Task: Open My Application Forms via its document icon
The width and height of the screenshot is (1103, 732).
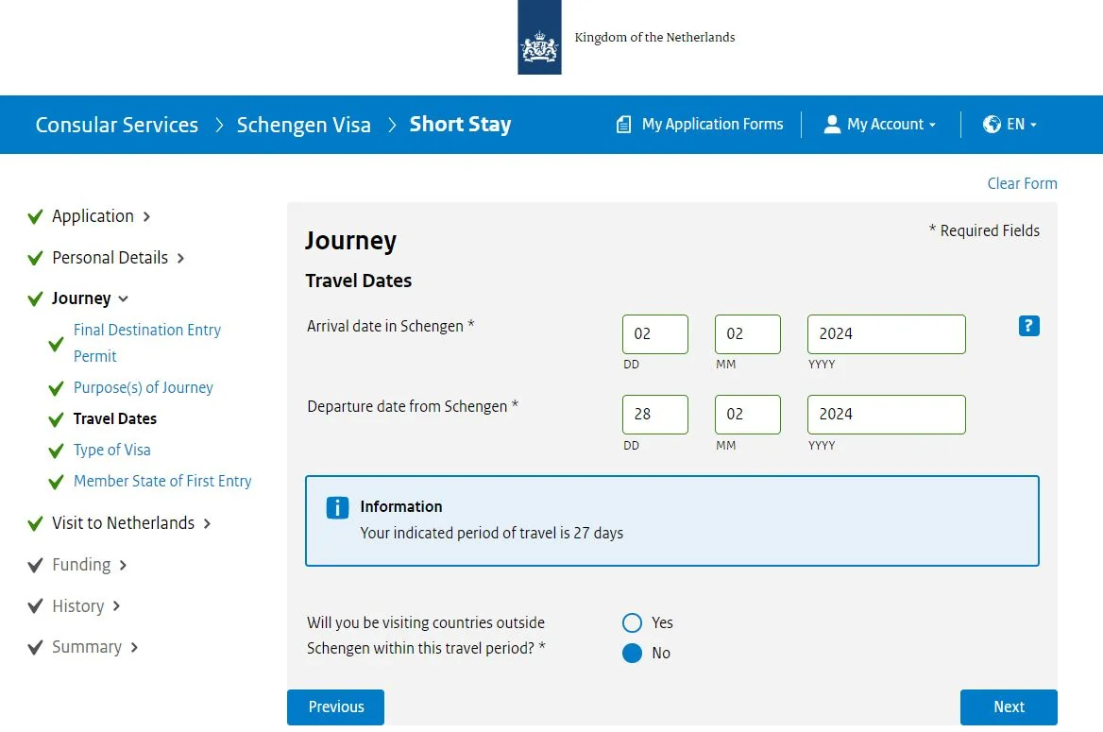Action: [623, 124]
